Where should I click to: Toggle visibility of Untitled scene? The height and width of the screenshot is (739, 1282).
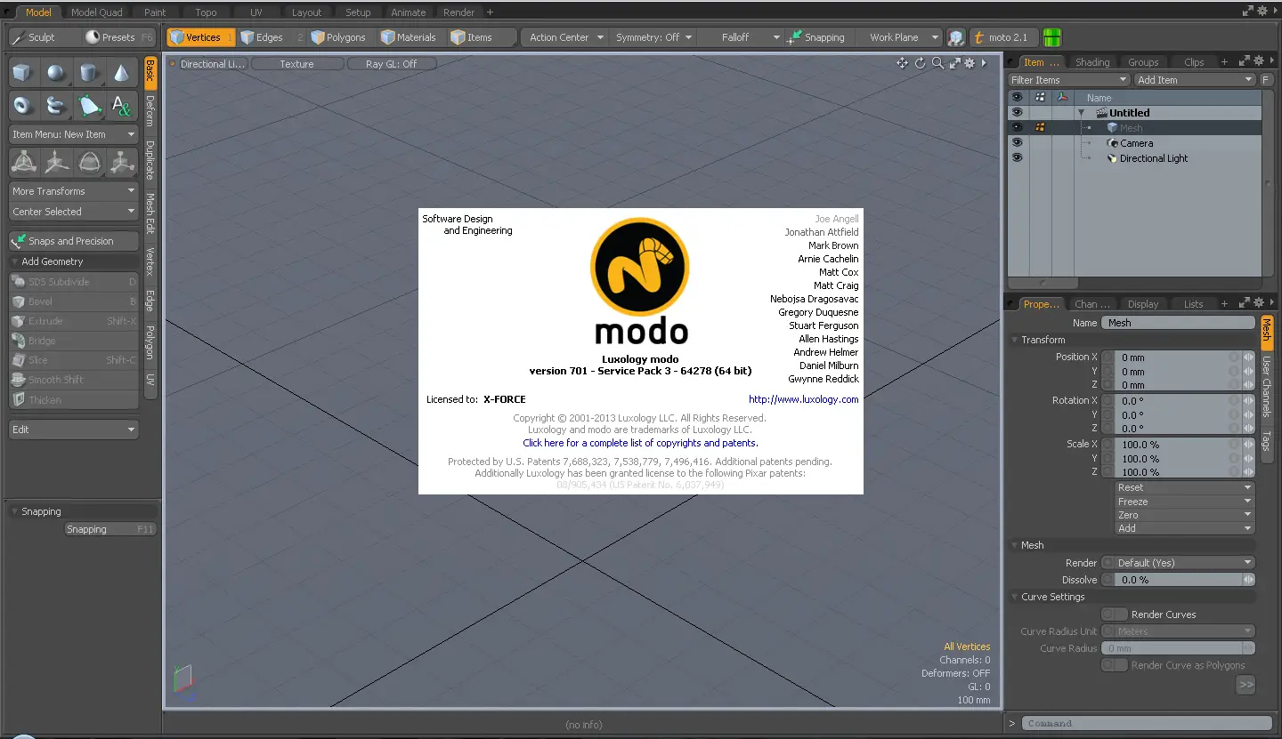click(x=1018, y=113)
